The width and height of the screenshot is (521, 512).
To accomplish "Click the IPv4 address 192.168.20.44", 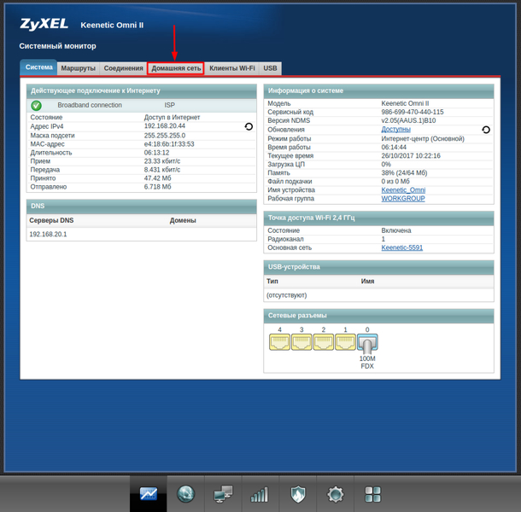I will [x=165, y=125].
